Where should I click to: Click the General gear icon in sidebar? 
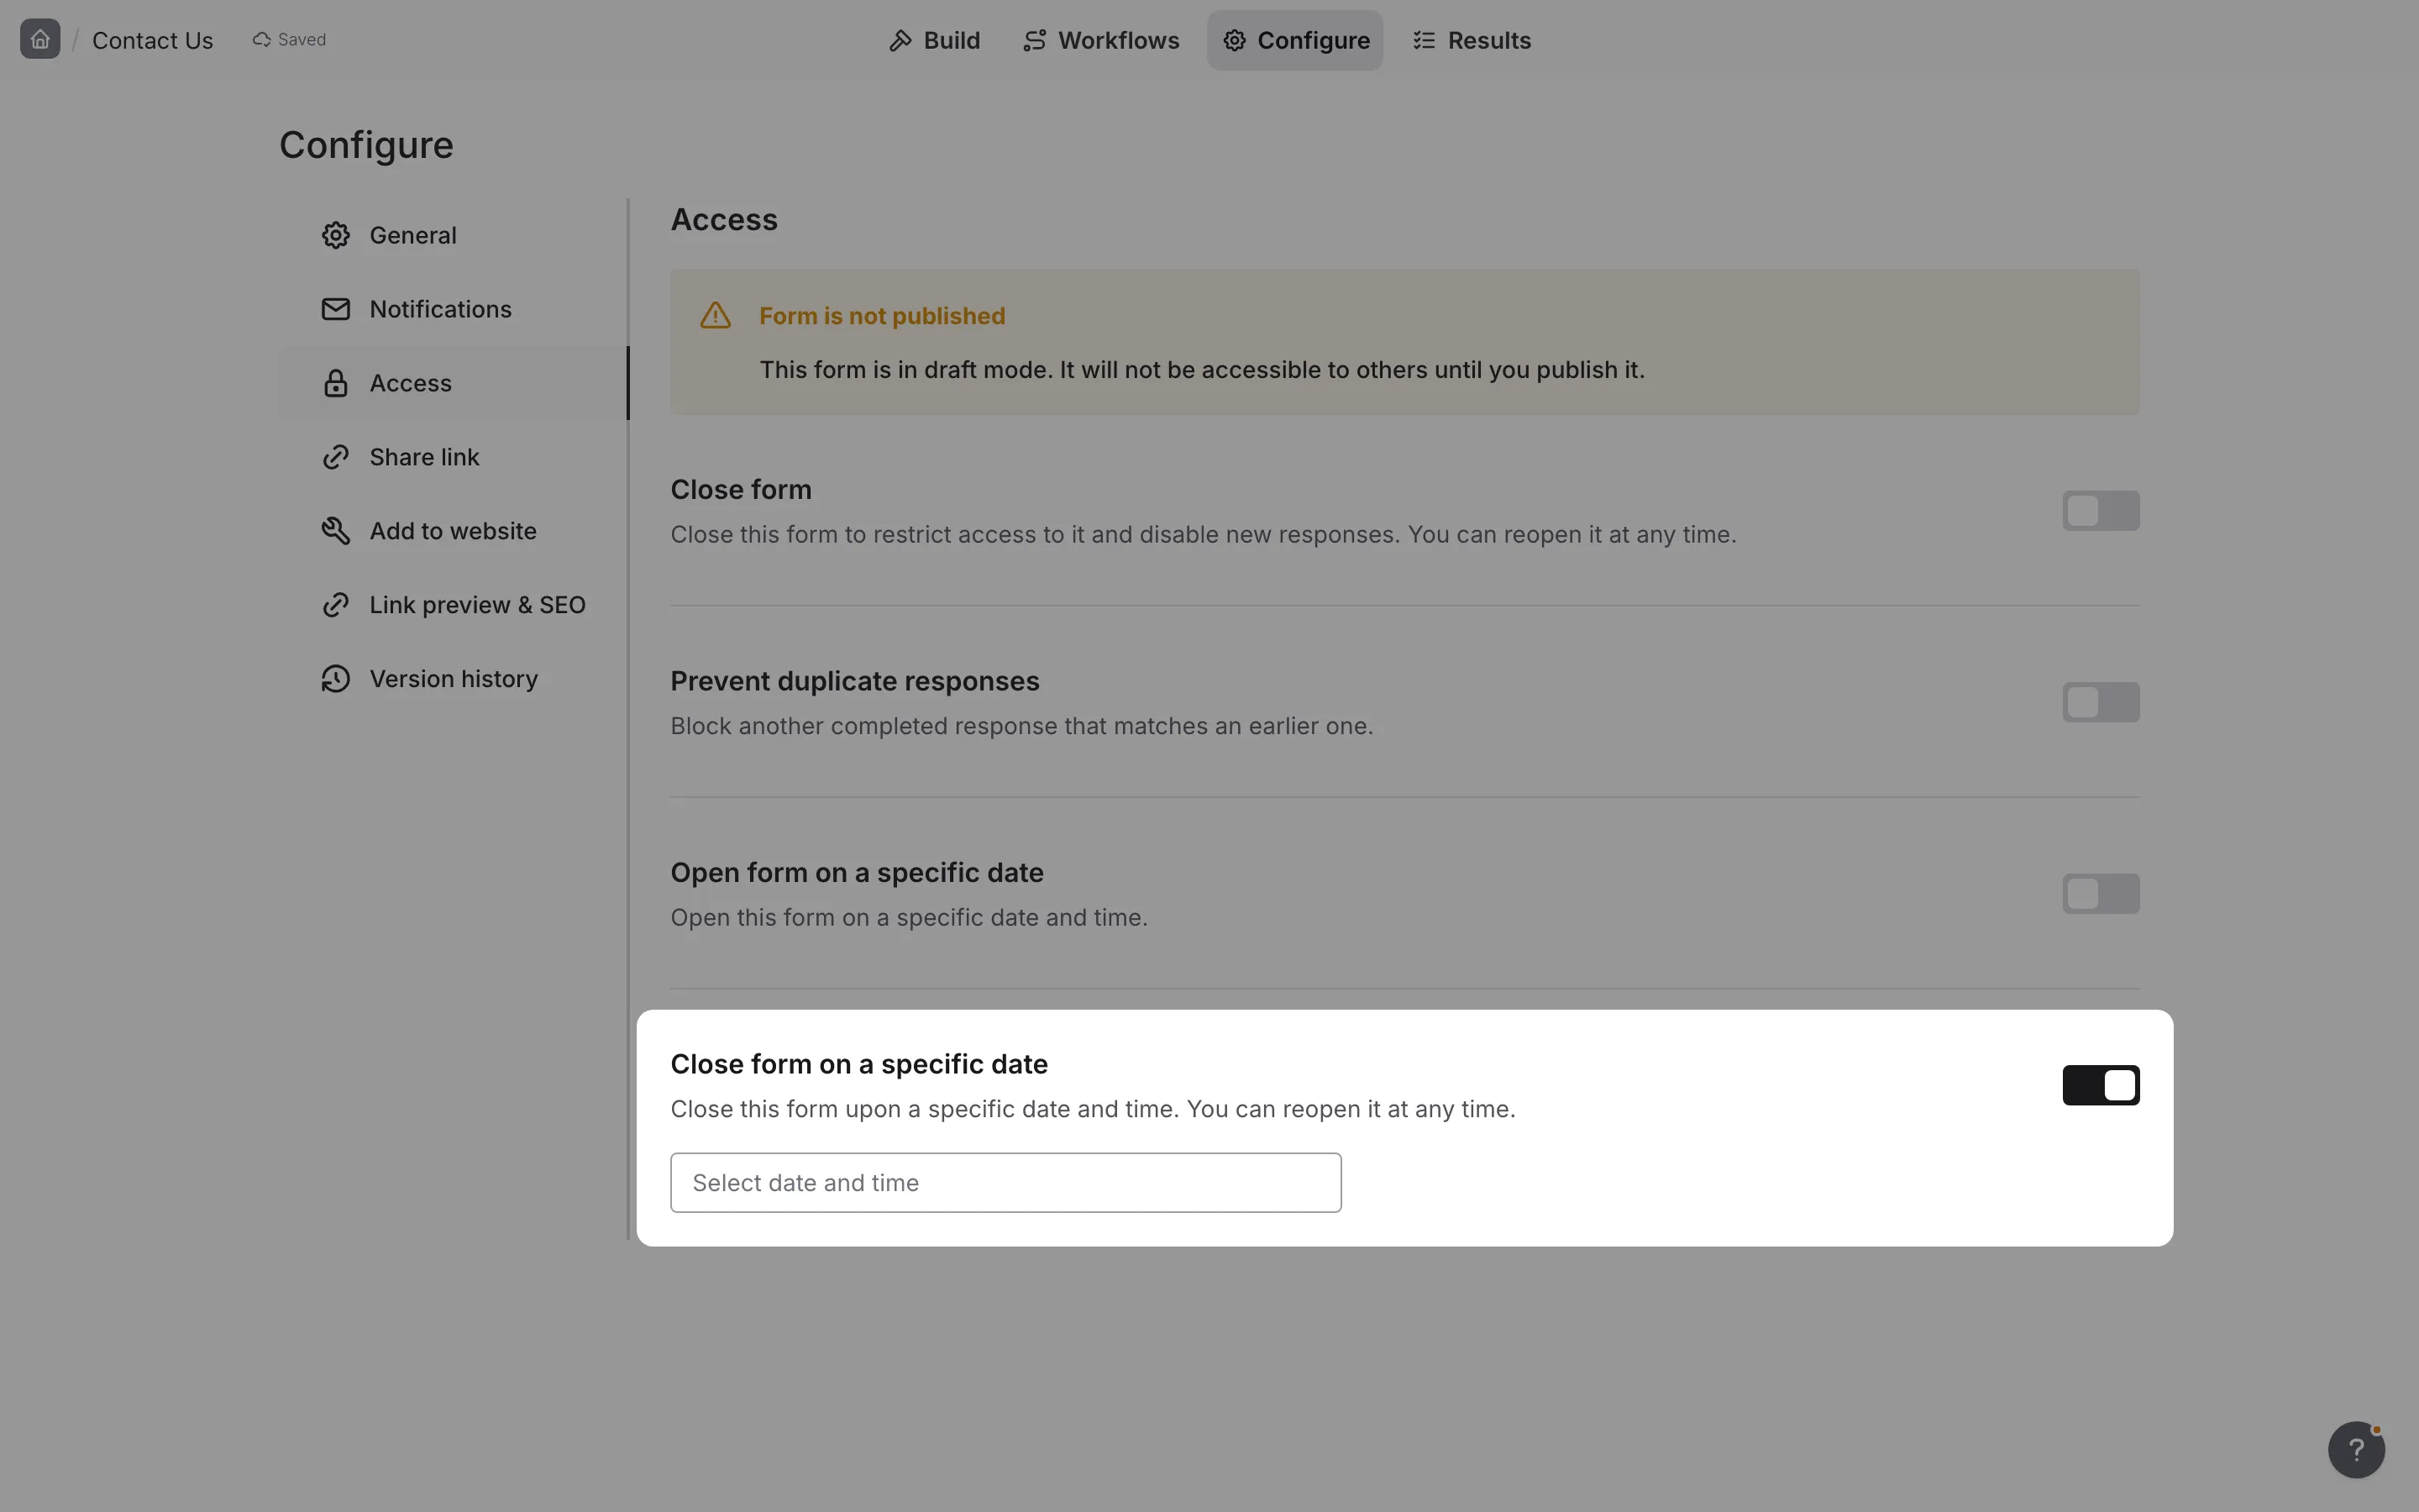tap(336, 235)
